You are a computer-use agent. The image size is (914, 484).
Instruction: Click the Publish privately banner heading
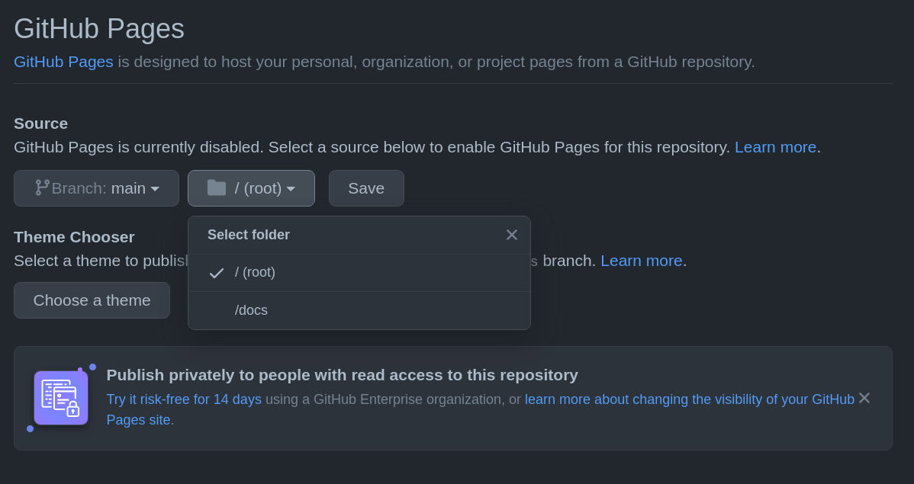[342, 375]
